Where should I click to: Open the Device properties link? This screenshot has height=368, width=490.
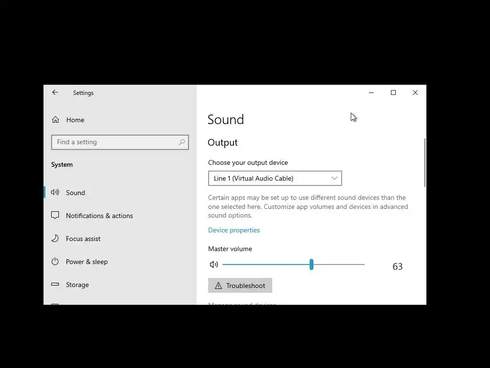click(234, 230)
